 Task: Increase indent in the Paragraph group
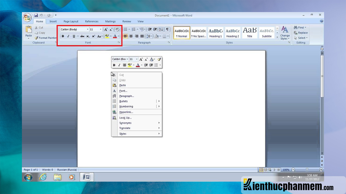coord(155,29)
